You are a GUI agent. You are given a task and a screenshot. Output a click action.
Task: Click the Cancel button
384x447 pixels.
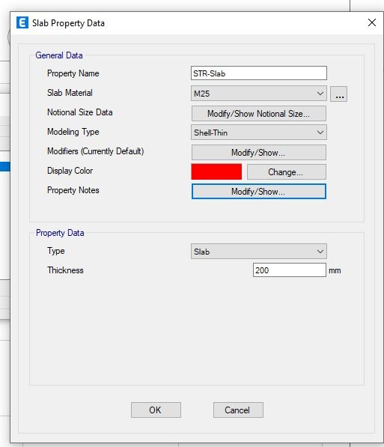(238, 410)
